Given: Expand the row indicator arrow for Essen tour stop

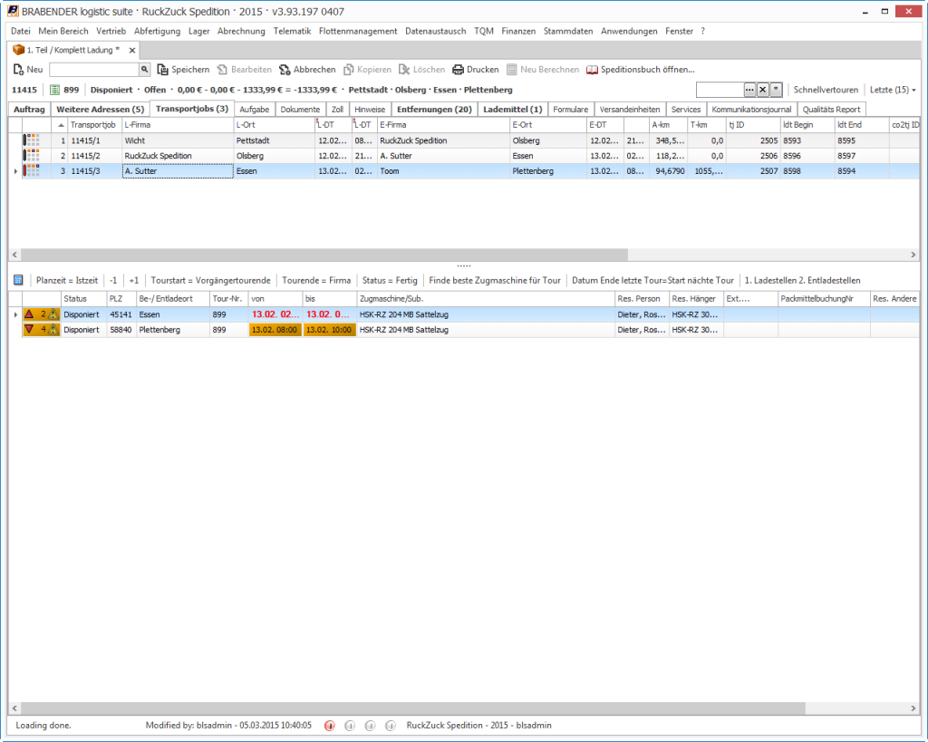Looking at the screenshot, I should click(14, 314).
